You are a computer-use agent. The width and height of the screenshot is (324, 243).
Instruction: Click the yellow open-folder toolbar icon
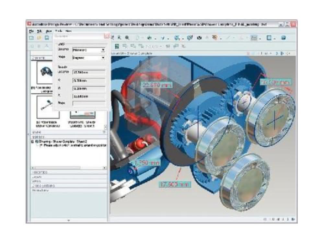(x=39, y=38)
